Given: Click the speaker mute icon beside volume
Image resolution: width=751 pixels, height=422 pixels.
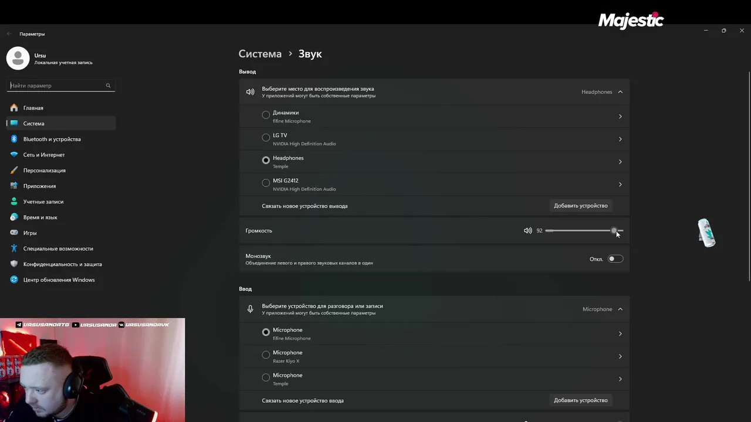Looking at the screenshot, I should (527, 231).
